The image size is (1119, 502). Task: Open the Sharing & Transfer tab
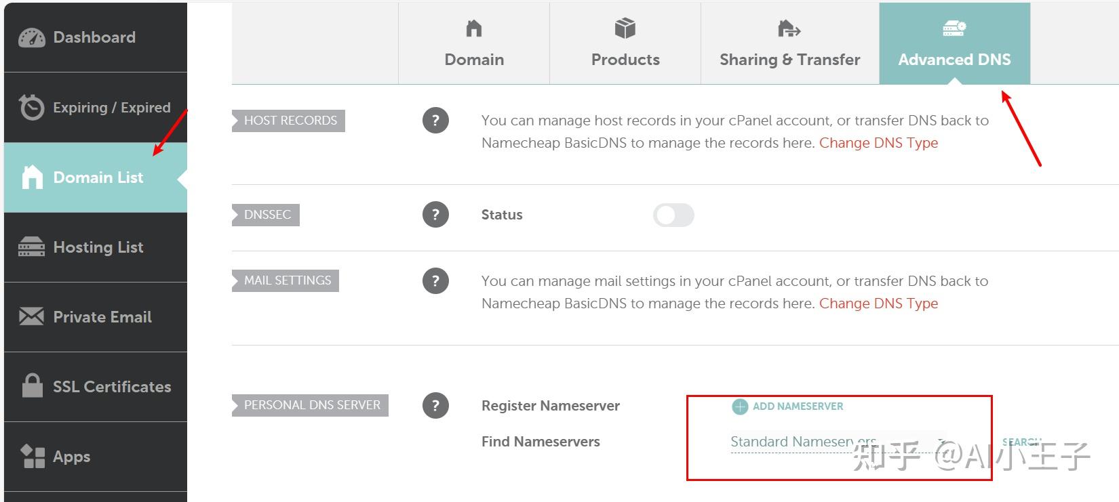(x=789, y=43)
